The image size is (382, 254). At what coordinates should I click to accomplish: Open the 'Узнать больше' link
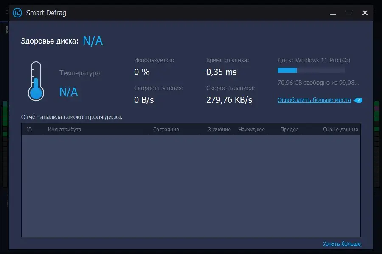342,243
